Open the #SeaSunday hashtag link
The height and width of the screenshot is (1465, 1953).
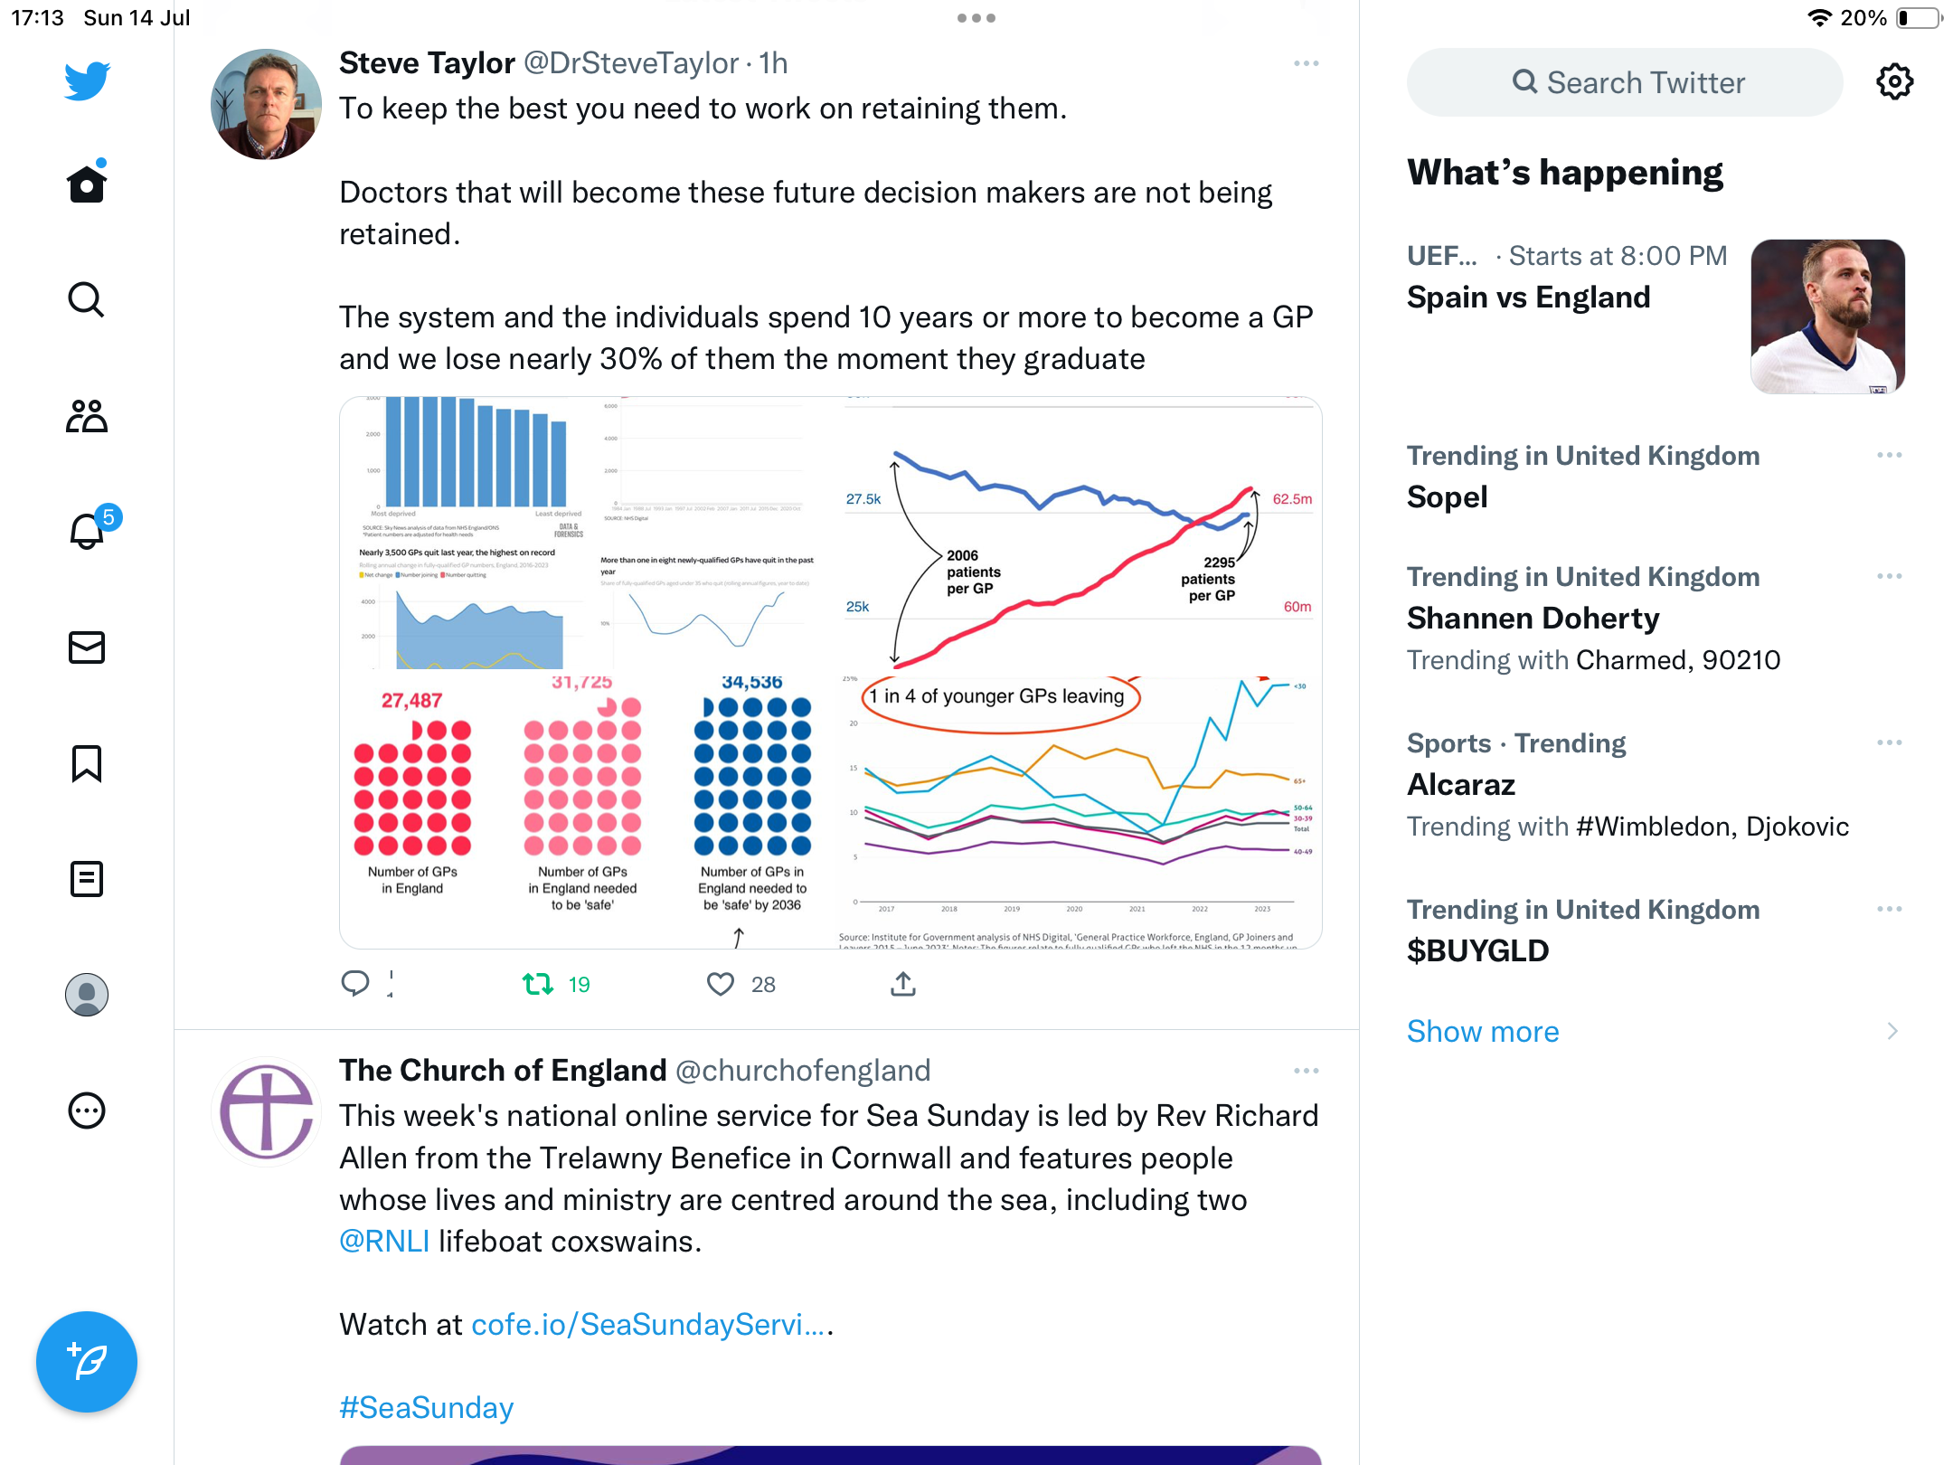pyautogui.click(x=426, y=1408)
